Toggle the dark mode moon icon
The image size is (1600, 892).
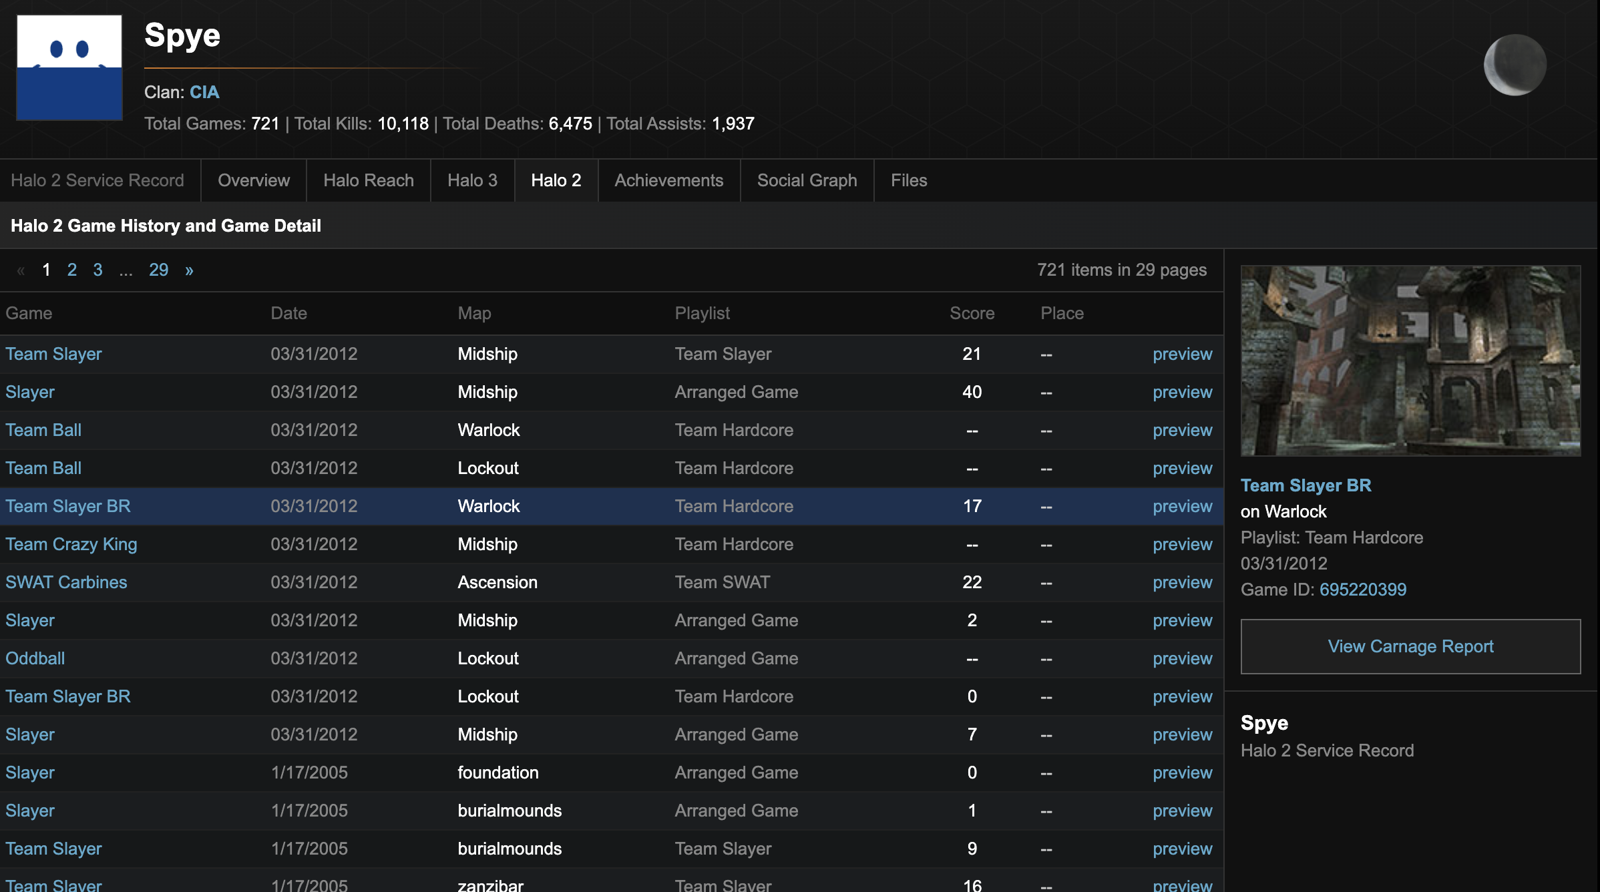[1514, 63]
